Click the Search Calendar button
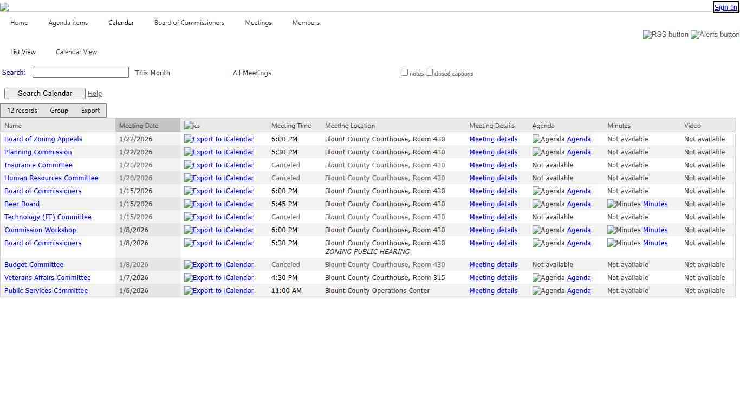 pos(44,93)
